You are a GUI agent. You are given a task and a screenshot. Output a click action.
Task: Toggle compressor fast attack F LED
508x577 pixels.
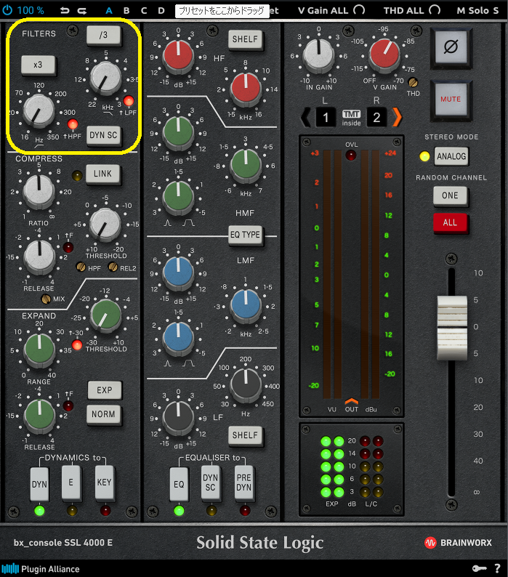click(x=68, y=247)
